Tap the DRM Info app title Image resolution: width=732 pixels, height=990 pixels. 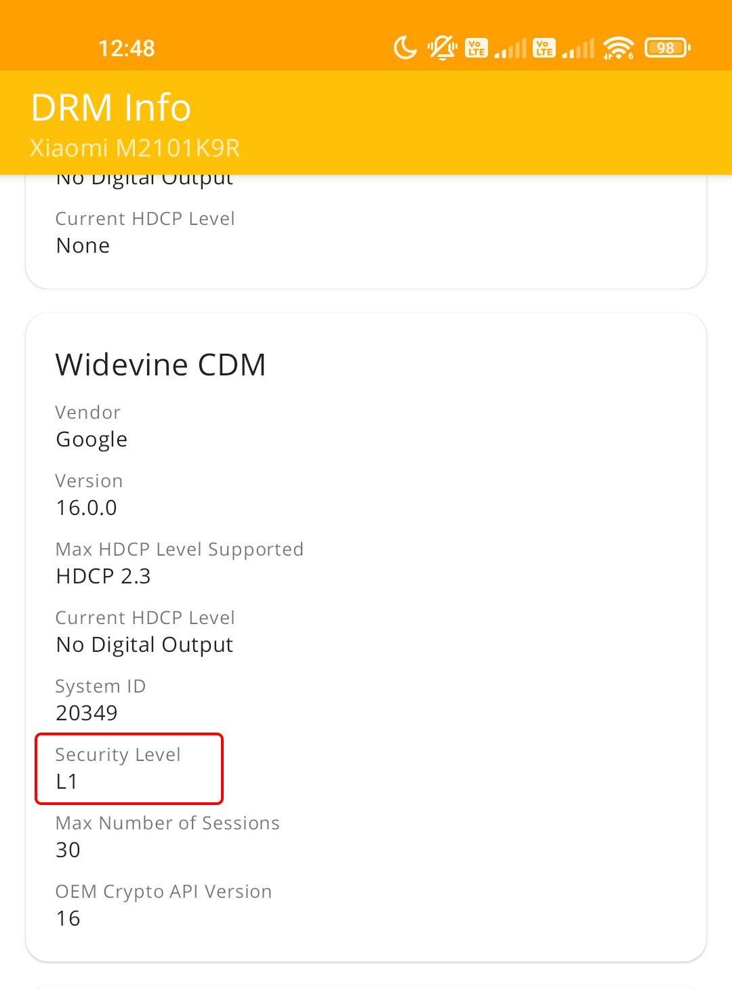(111, 108)
